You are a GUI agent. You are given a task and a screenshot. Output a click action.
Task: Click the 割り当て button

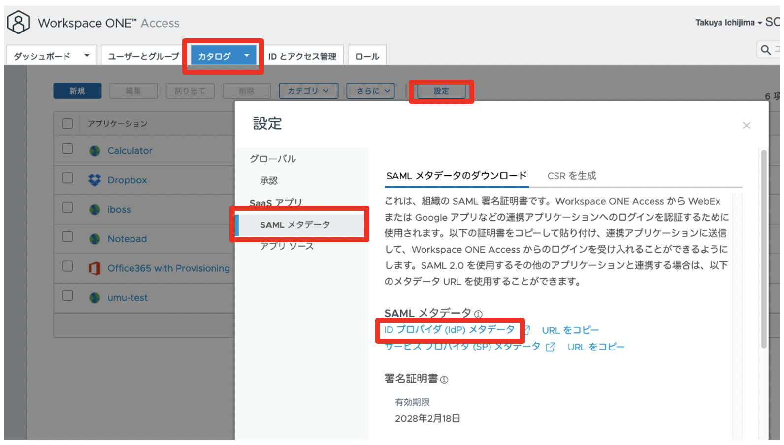pos(190,91)
